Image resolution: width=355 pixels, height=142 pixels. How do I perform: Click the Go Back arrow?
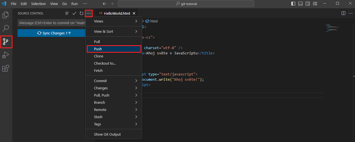105,4
